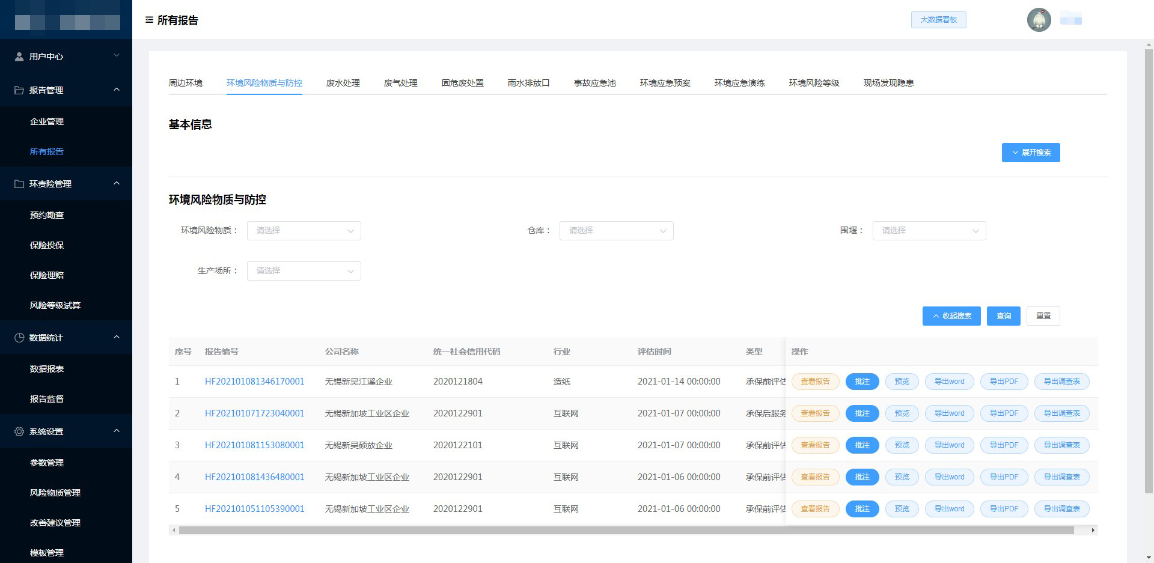Switch to the 环境应急预案 tab
The image size is (1154, 563).
(x=665, y=83)
